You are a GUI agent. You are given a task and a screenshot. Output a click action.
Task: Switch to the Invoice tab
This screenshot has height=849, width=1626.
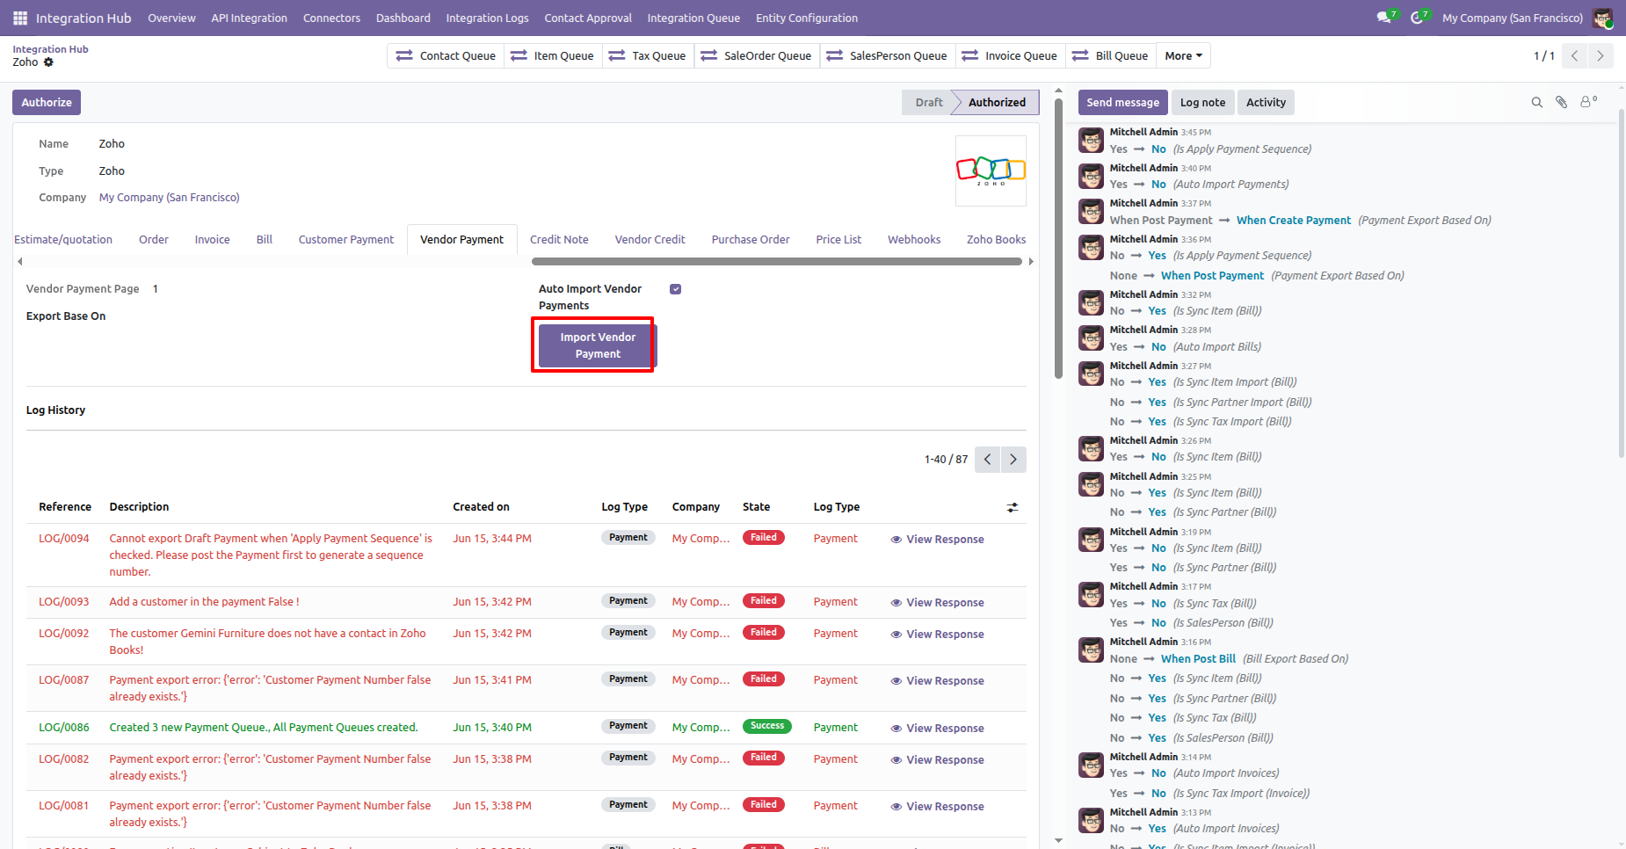click(x=212, y=239)
